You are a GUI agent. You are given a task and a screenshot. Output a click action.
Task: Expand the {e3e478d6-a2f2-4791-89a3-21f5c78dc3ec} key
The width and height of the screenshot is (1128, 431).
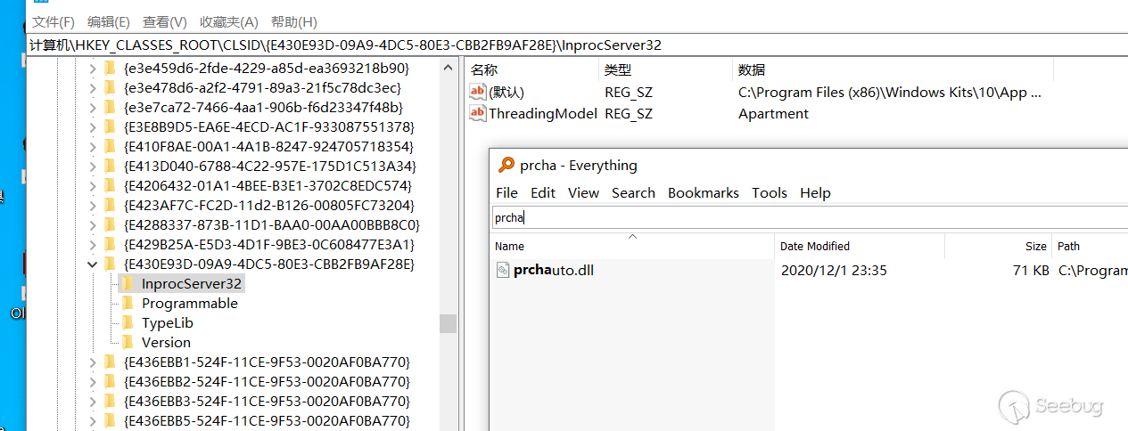[93, 87]
